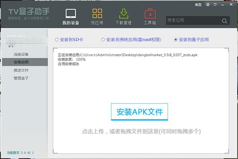The width and height of the screenshot is (238, 159).
Task: Open the 我的设备 (My Device) section
Action: click(x=71, y=17)
